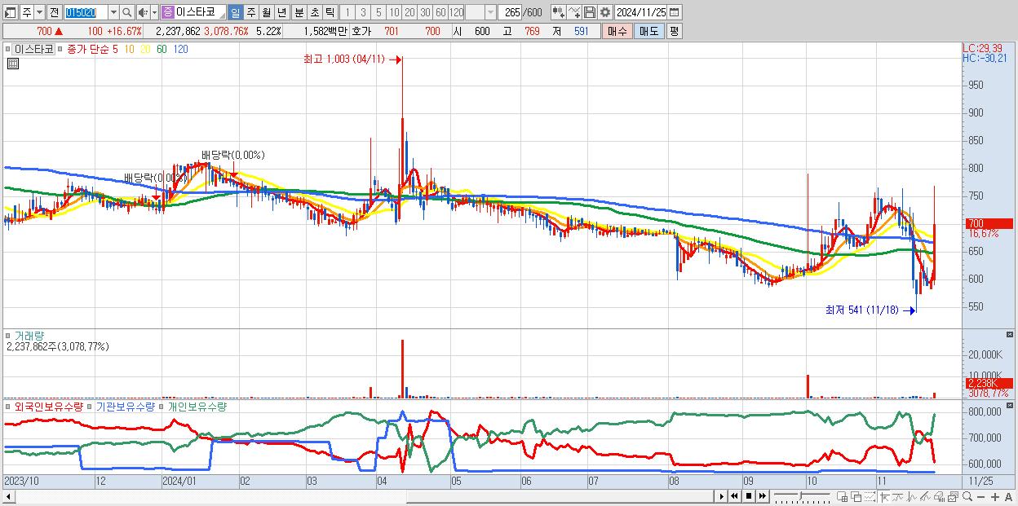
Task: Click the window layout icon at top-left corner
Action: [x=11, y=12]
